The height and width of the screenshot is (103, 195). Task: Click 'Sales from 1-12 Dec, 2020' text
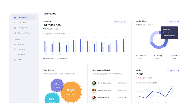pos(54,34)
